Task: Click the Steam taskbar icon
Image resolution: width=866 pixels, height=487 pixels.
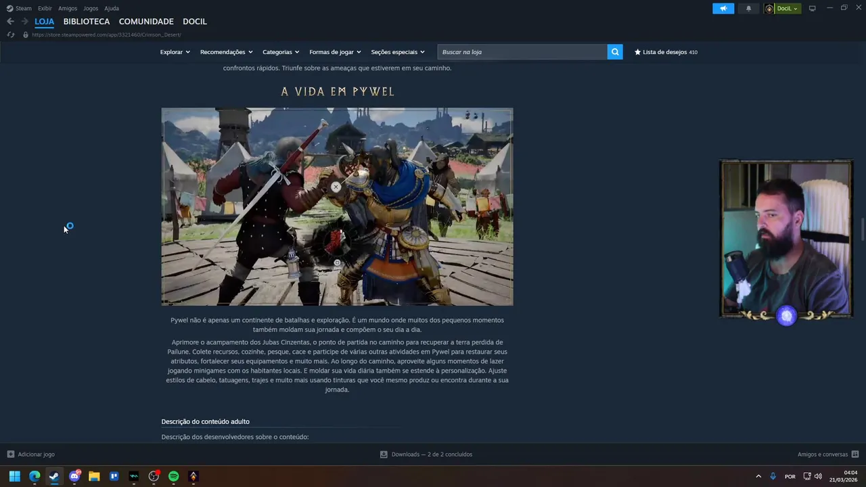Action: tap(54, 476)
